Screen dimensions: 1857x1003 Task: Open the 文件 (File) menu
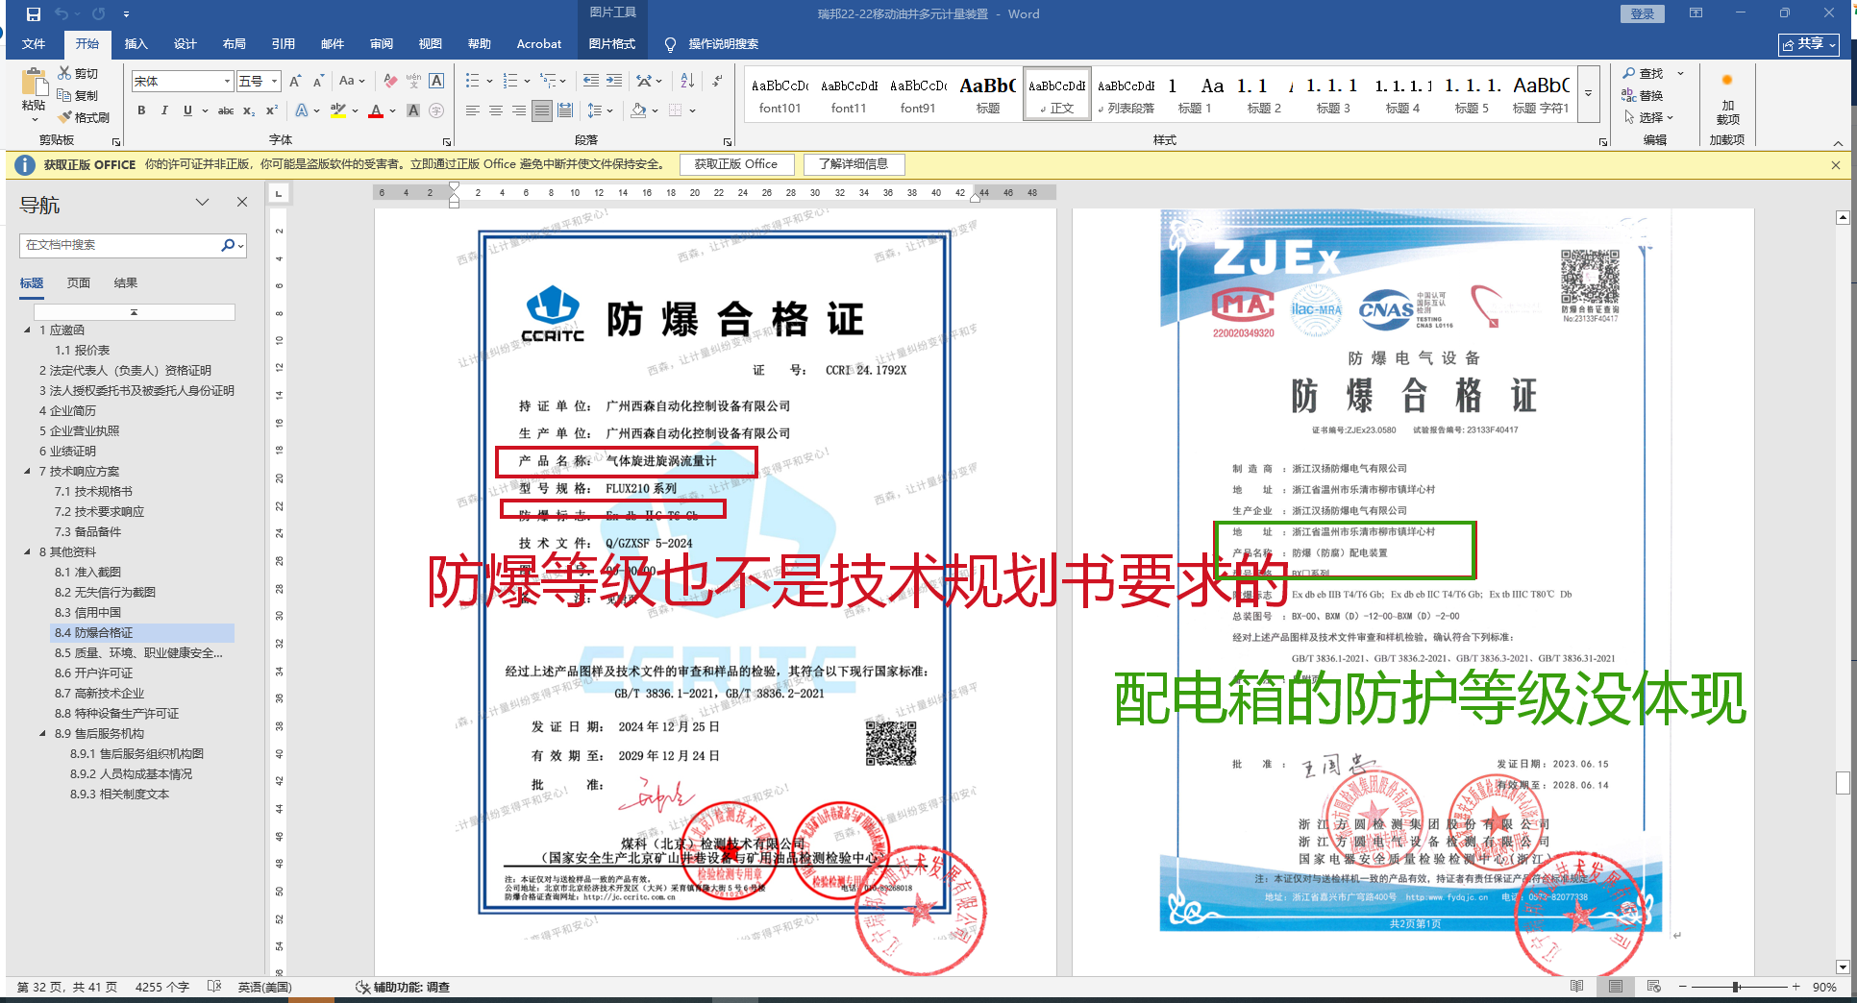[34, 44]
